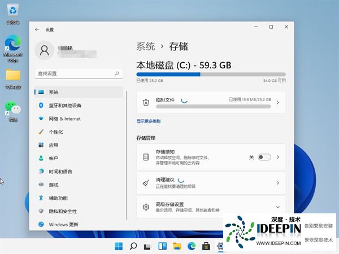Open taskbar Search magnifier
The image size is (339, 254).
[x=133, y=246]
